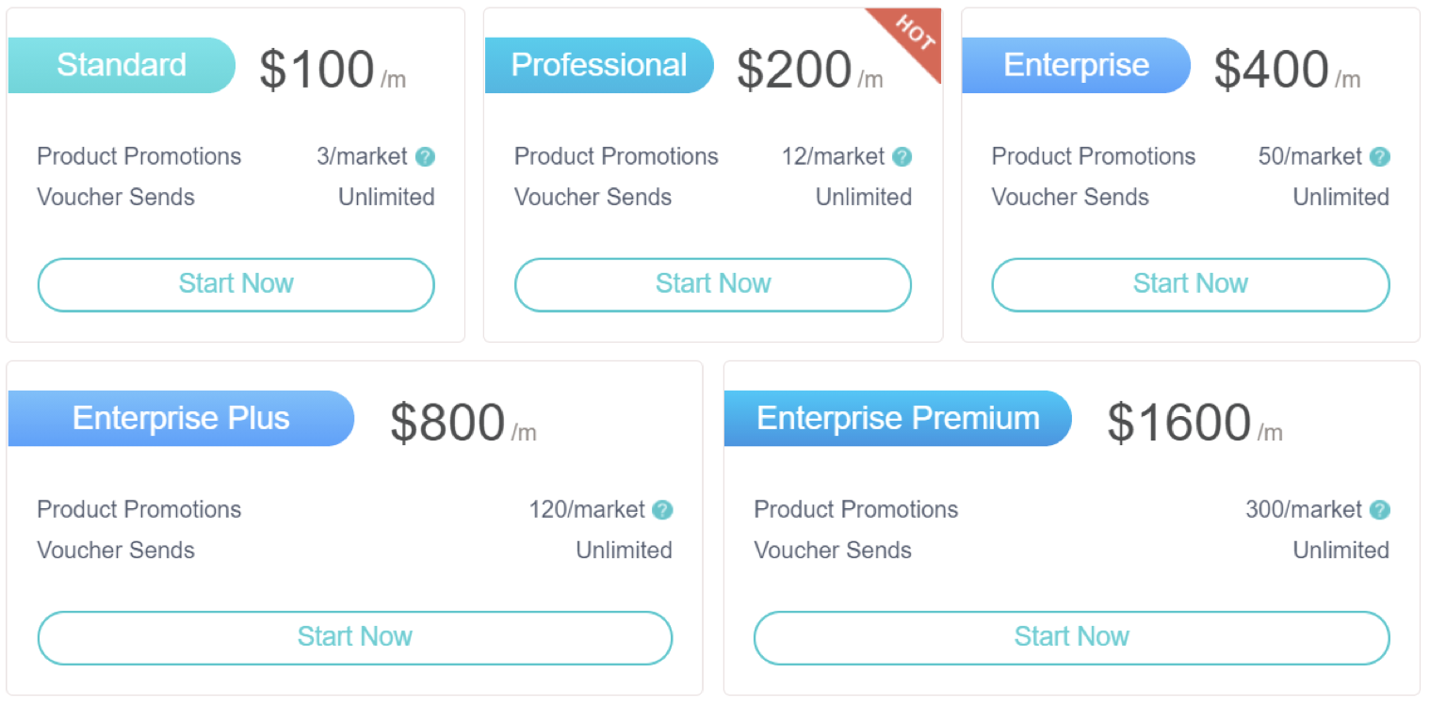Click the $1600 /m price
The image size is (1430, 704).
[x=1194, y=423]
